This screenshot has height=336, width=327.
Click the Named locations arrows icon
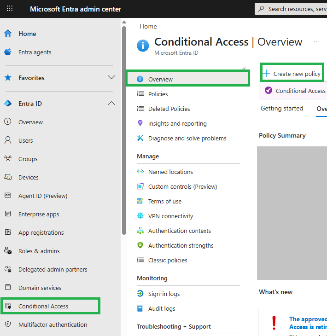point(140,172)
